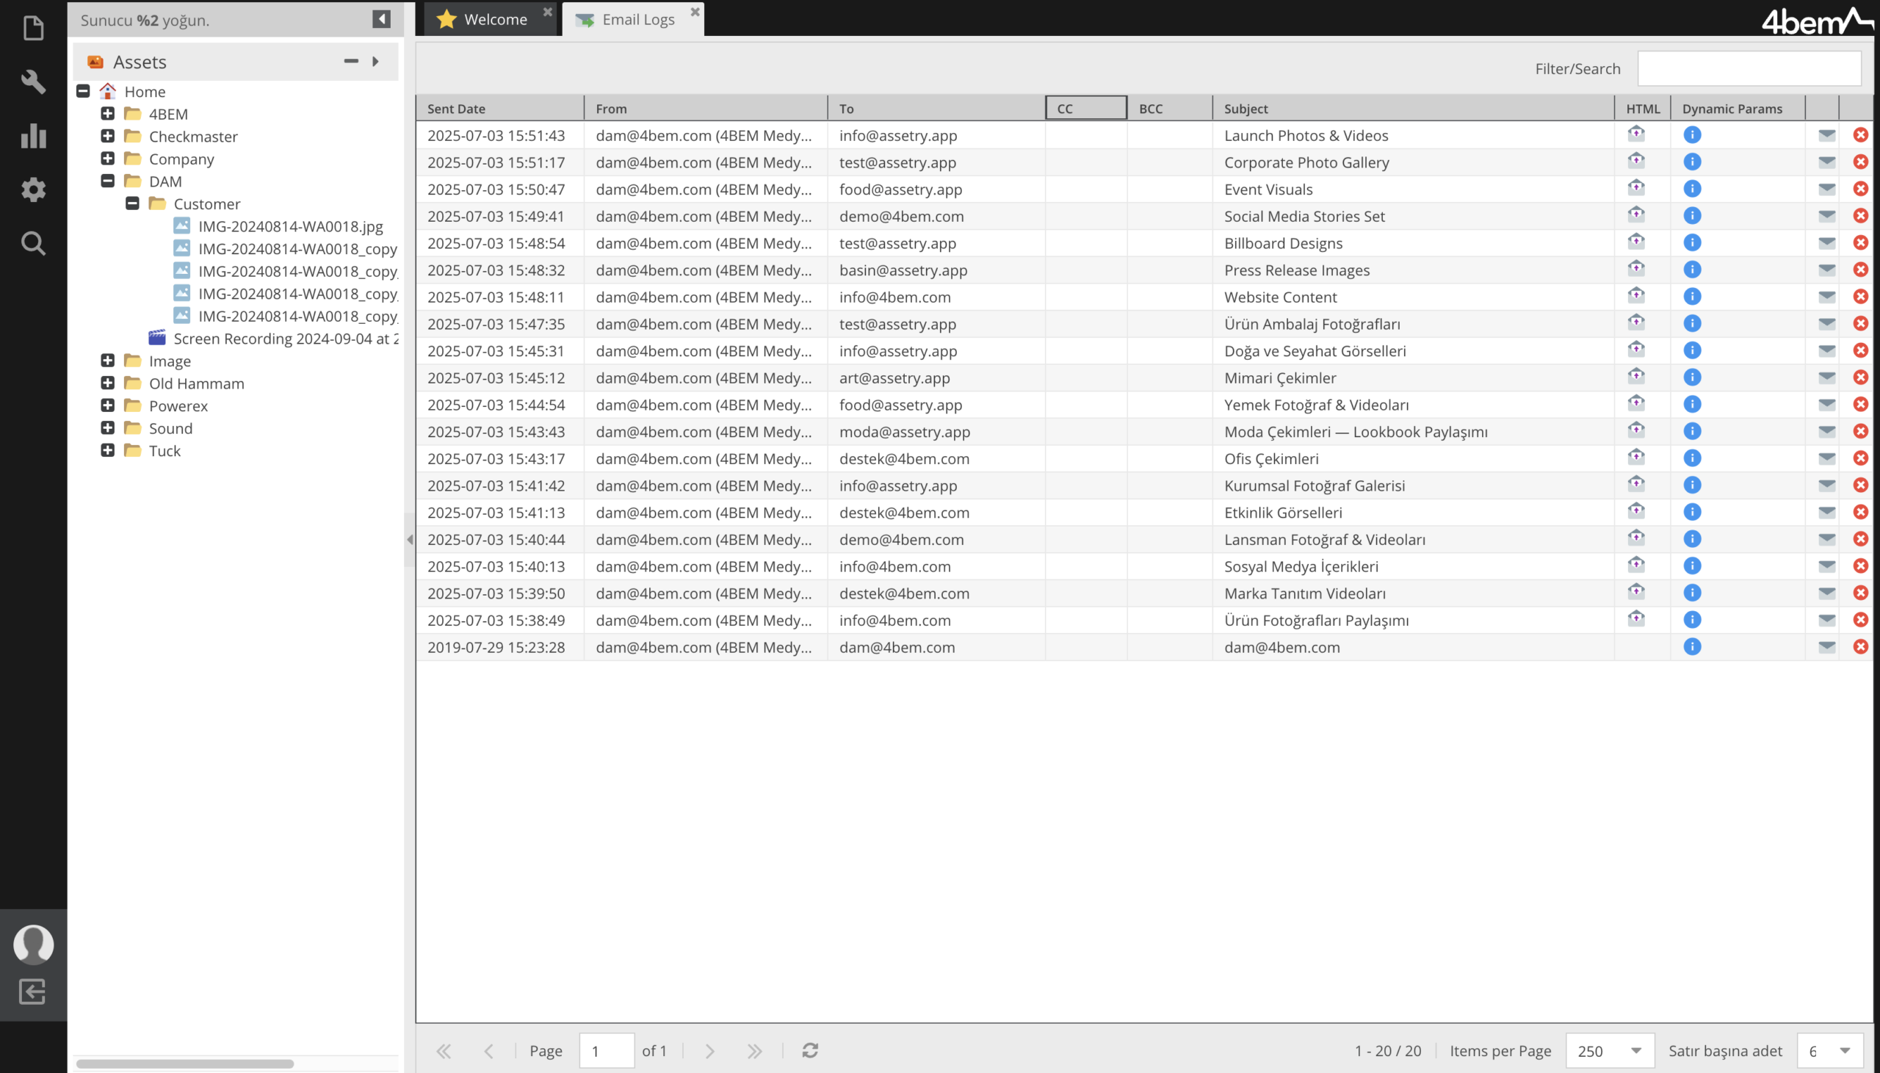This screenshot has width=1880, height=1073.
Task: Close the Email Logs tab
Action: click(x=695, y=12)
